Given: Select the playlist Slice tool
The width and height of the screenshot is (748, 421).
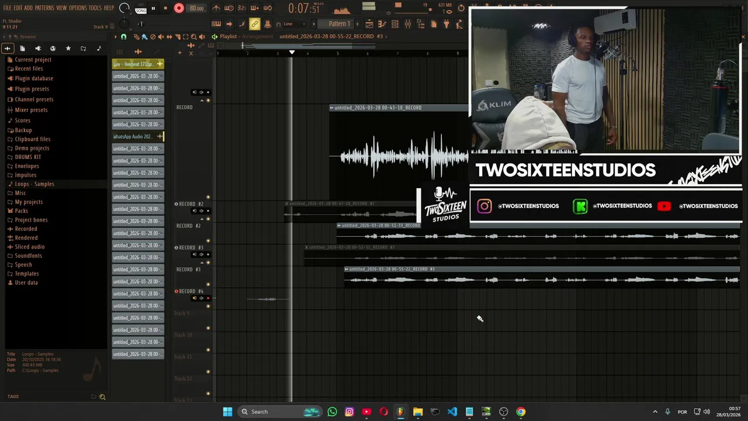Looking at the screenshot, I should pos(178,37).
